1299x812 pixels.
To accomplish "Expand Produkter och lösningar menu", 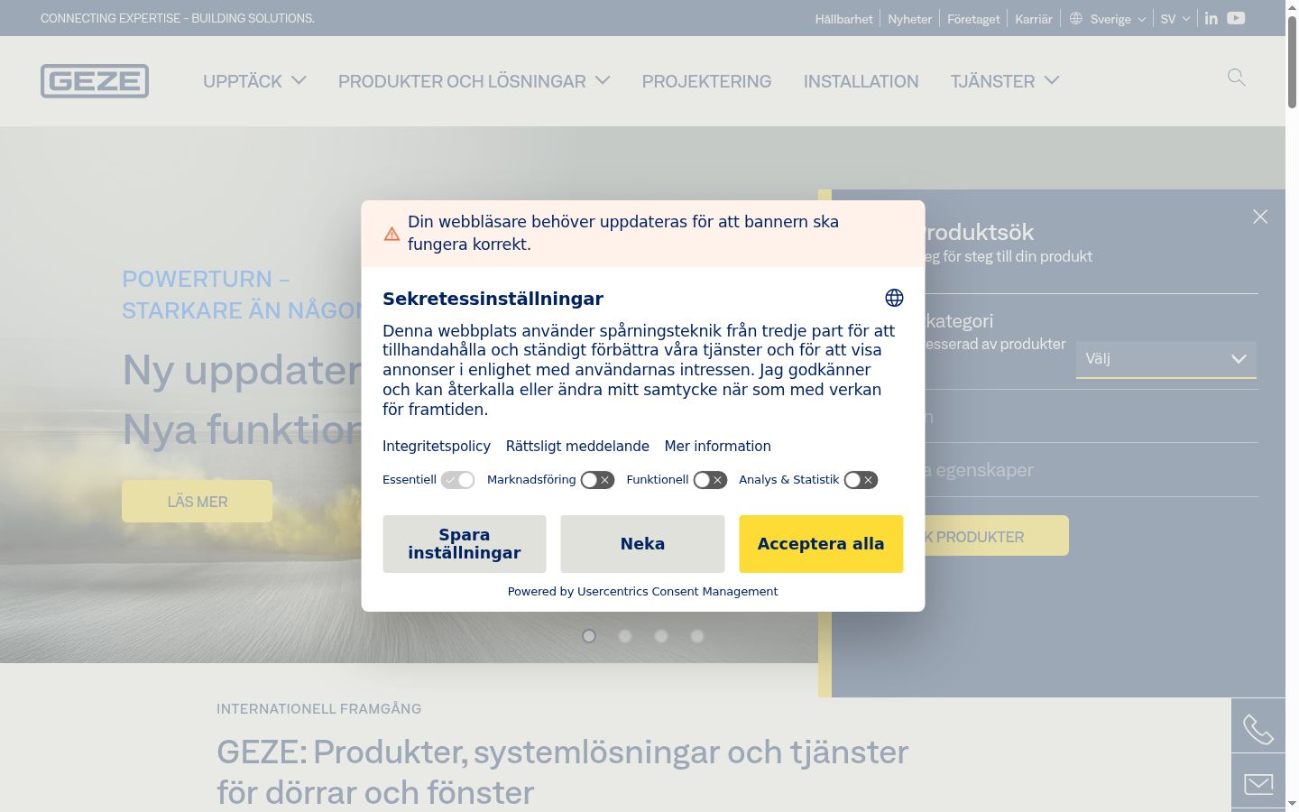I will coord(474,81).
